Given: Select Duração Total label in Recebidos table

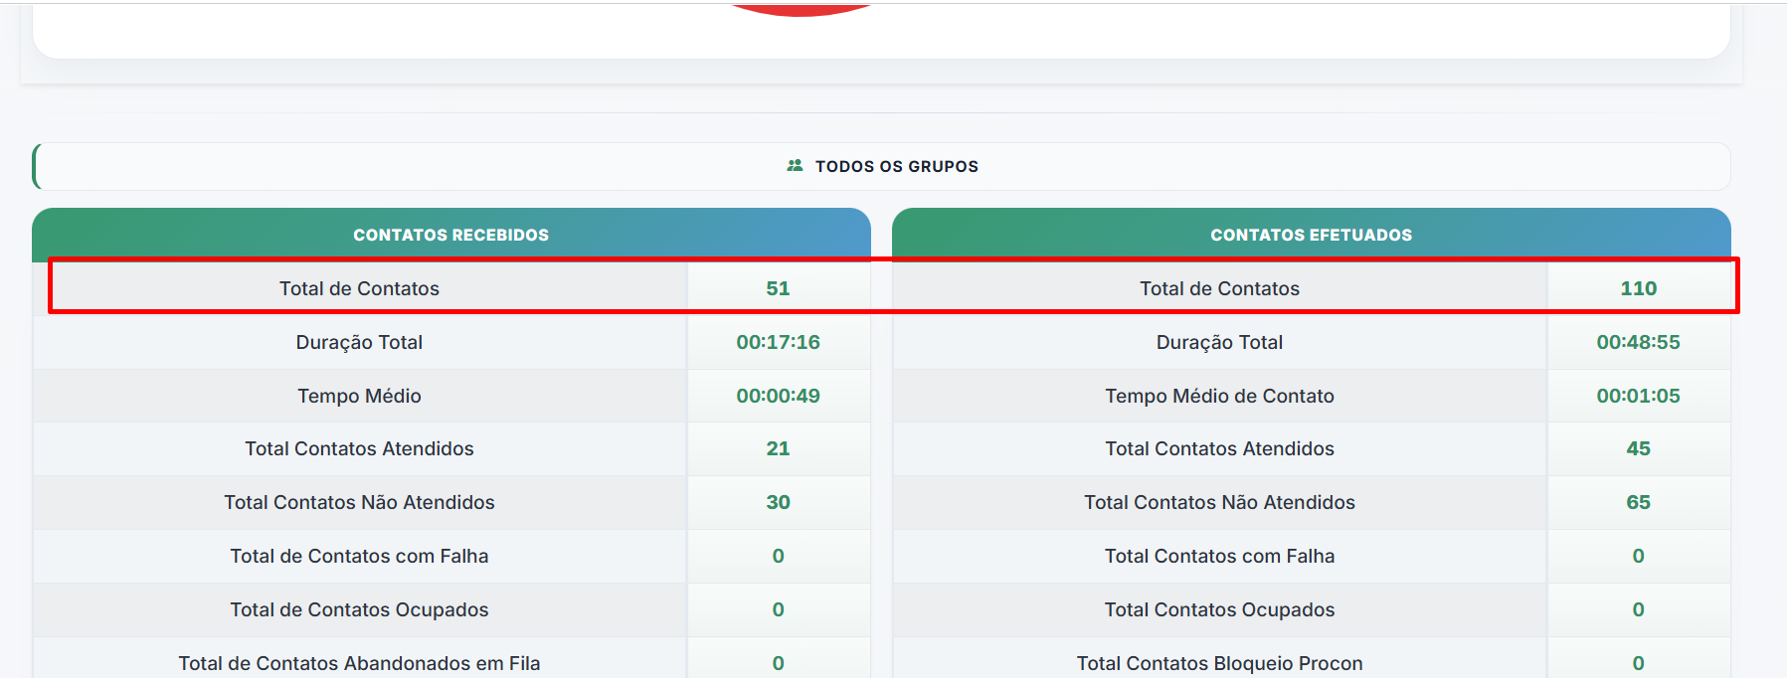Looking at the screenshot, I should tap(359, 342).
